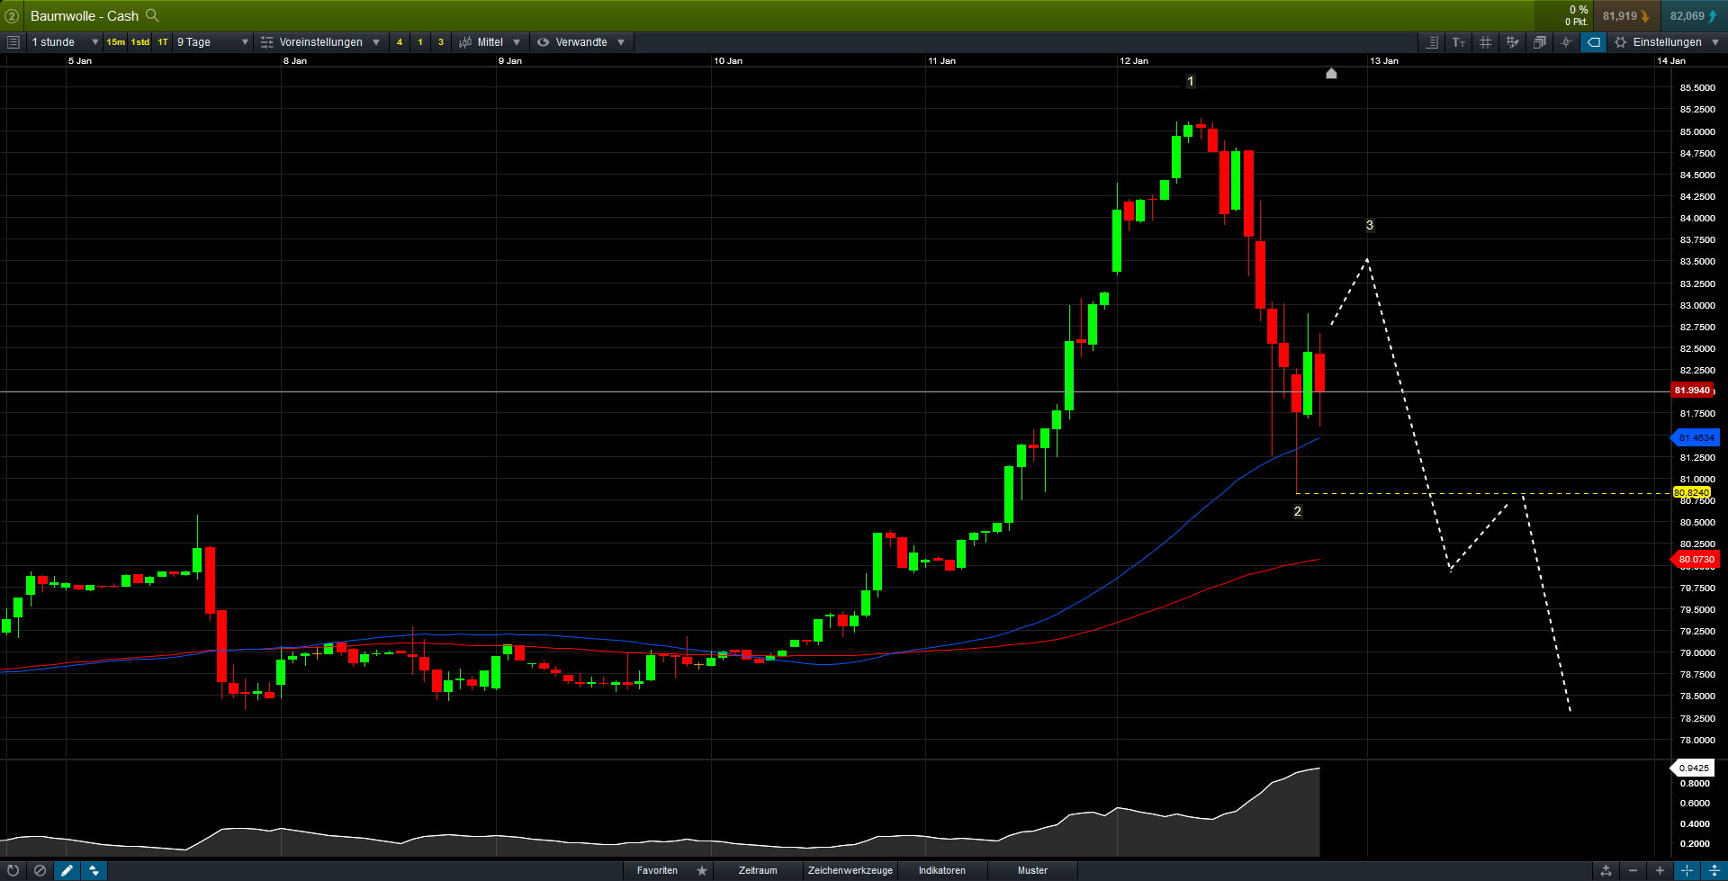The width and height of the screenshot is (1728, 881).
Task: Switch to the Indikatoren tab
Action: (x=941, y=870)
